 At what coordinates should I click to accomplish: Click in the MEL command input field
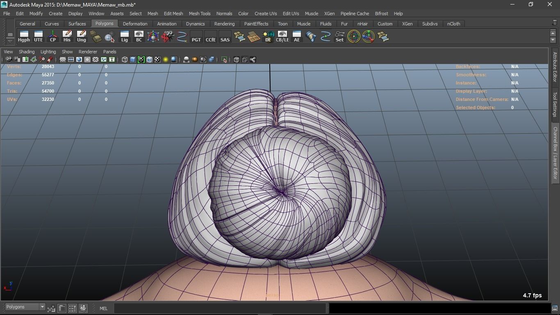pyautogui.click(x=220, y=308)
